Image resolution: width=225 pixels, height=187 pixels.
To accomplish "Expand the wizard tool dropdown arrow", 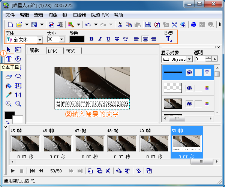I will point(78,24).
